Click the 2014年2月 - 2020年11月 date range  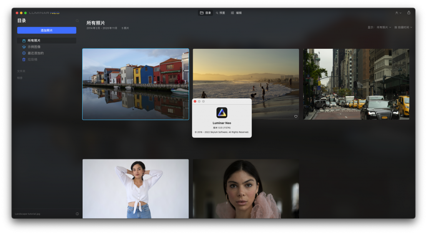[x=102, y=28]
